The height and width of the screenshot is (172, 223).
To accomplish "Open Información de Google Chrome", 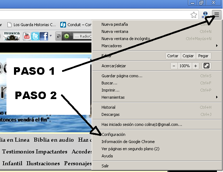I will [157, 142].
